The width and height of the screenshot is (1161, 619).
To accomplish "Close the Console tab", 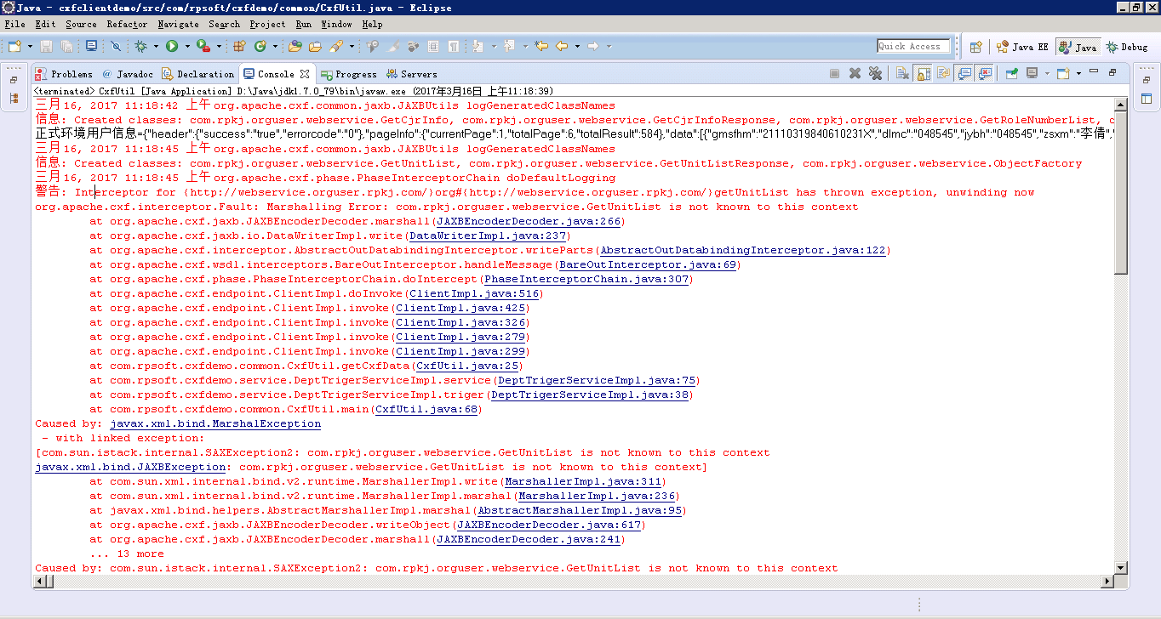I will pos(305,74).
